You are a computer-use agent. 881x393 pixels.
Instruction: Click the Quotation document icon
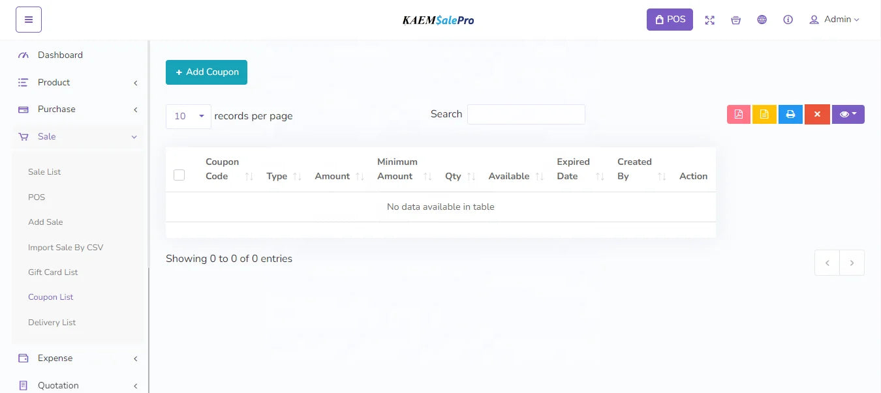point(23,386)
